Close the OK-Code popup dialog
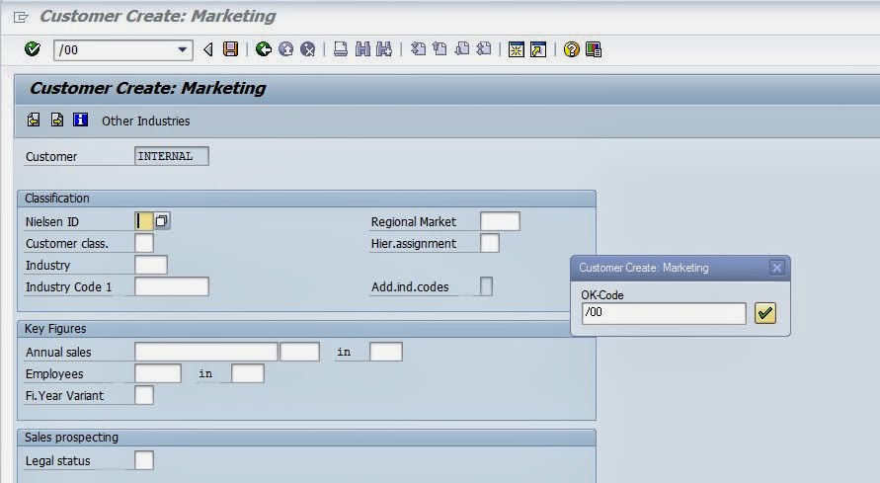The width and height of the screenshot is (880, 483). (776, 268)
